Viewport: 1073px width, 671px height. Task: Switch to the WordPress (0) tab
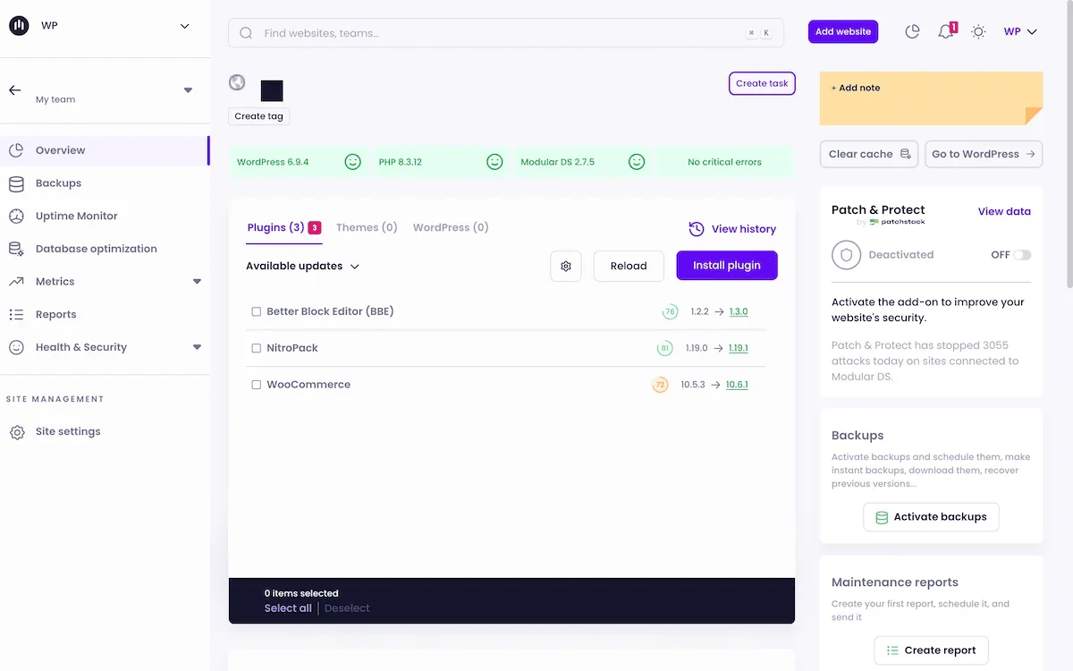(x=451, y=227)
